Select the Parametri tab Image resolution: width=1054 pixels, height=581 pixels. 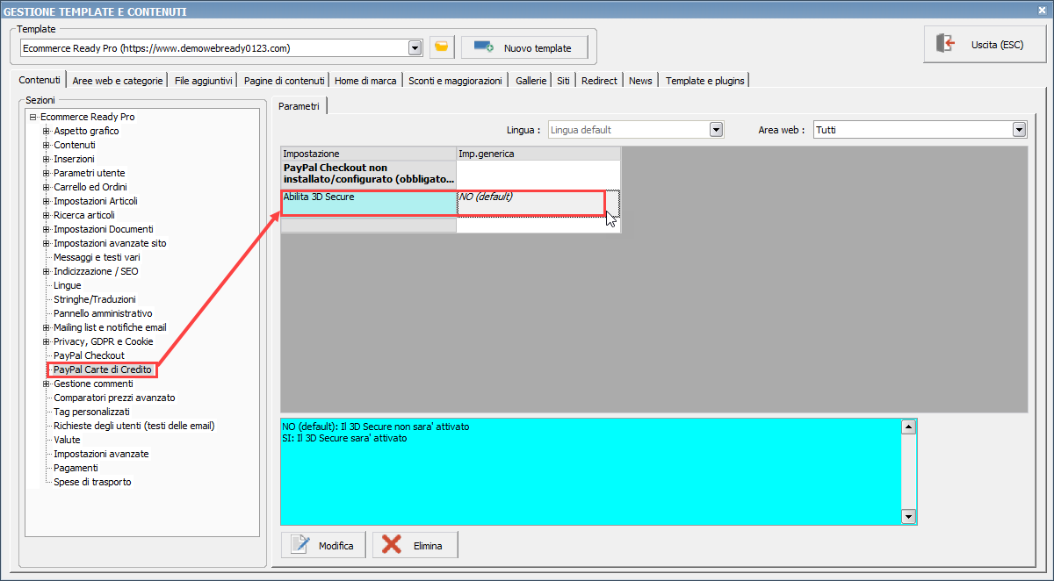pos(299,105)
